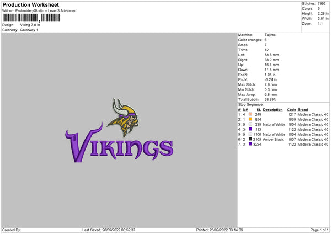Click the Code column header
The width and height of the screenshot is (331, 234).
coord(292,109)
